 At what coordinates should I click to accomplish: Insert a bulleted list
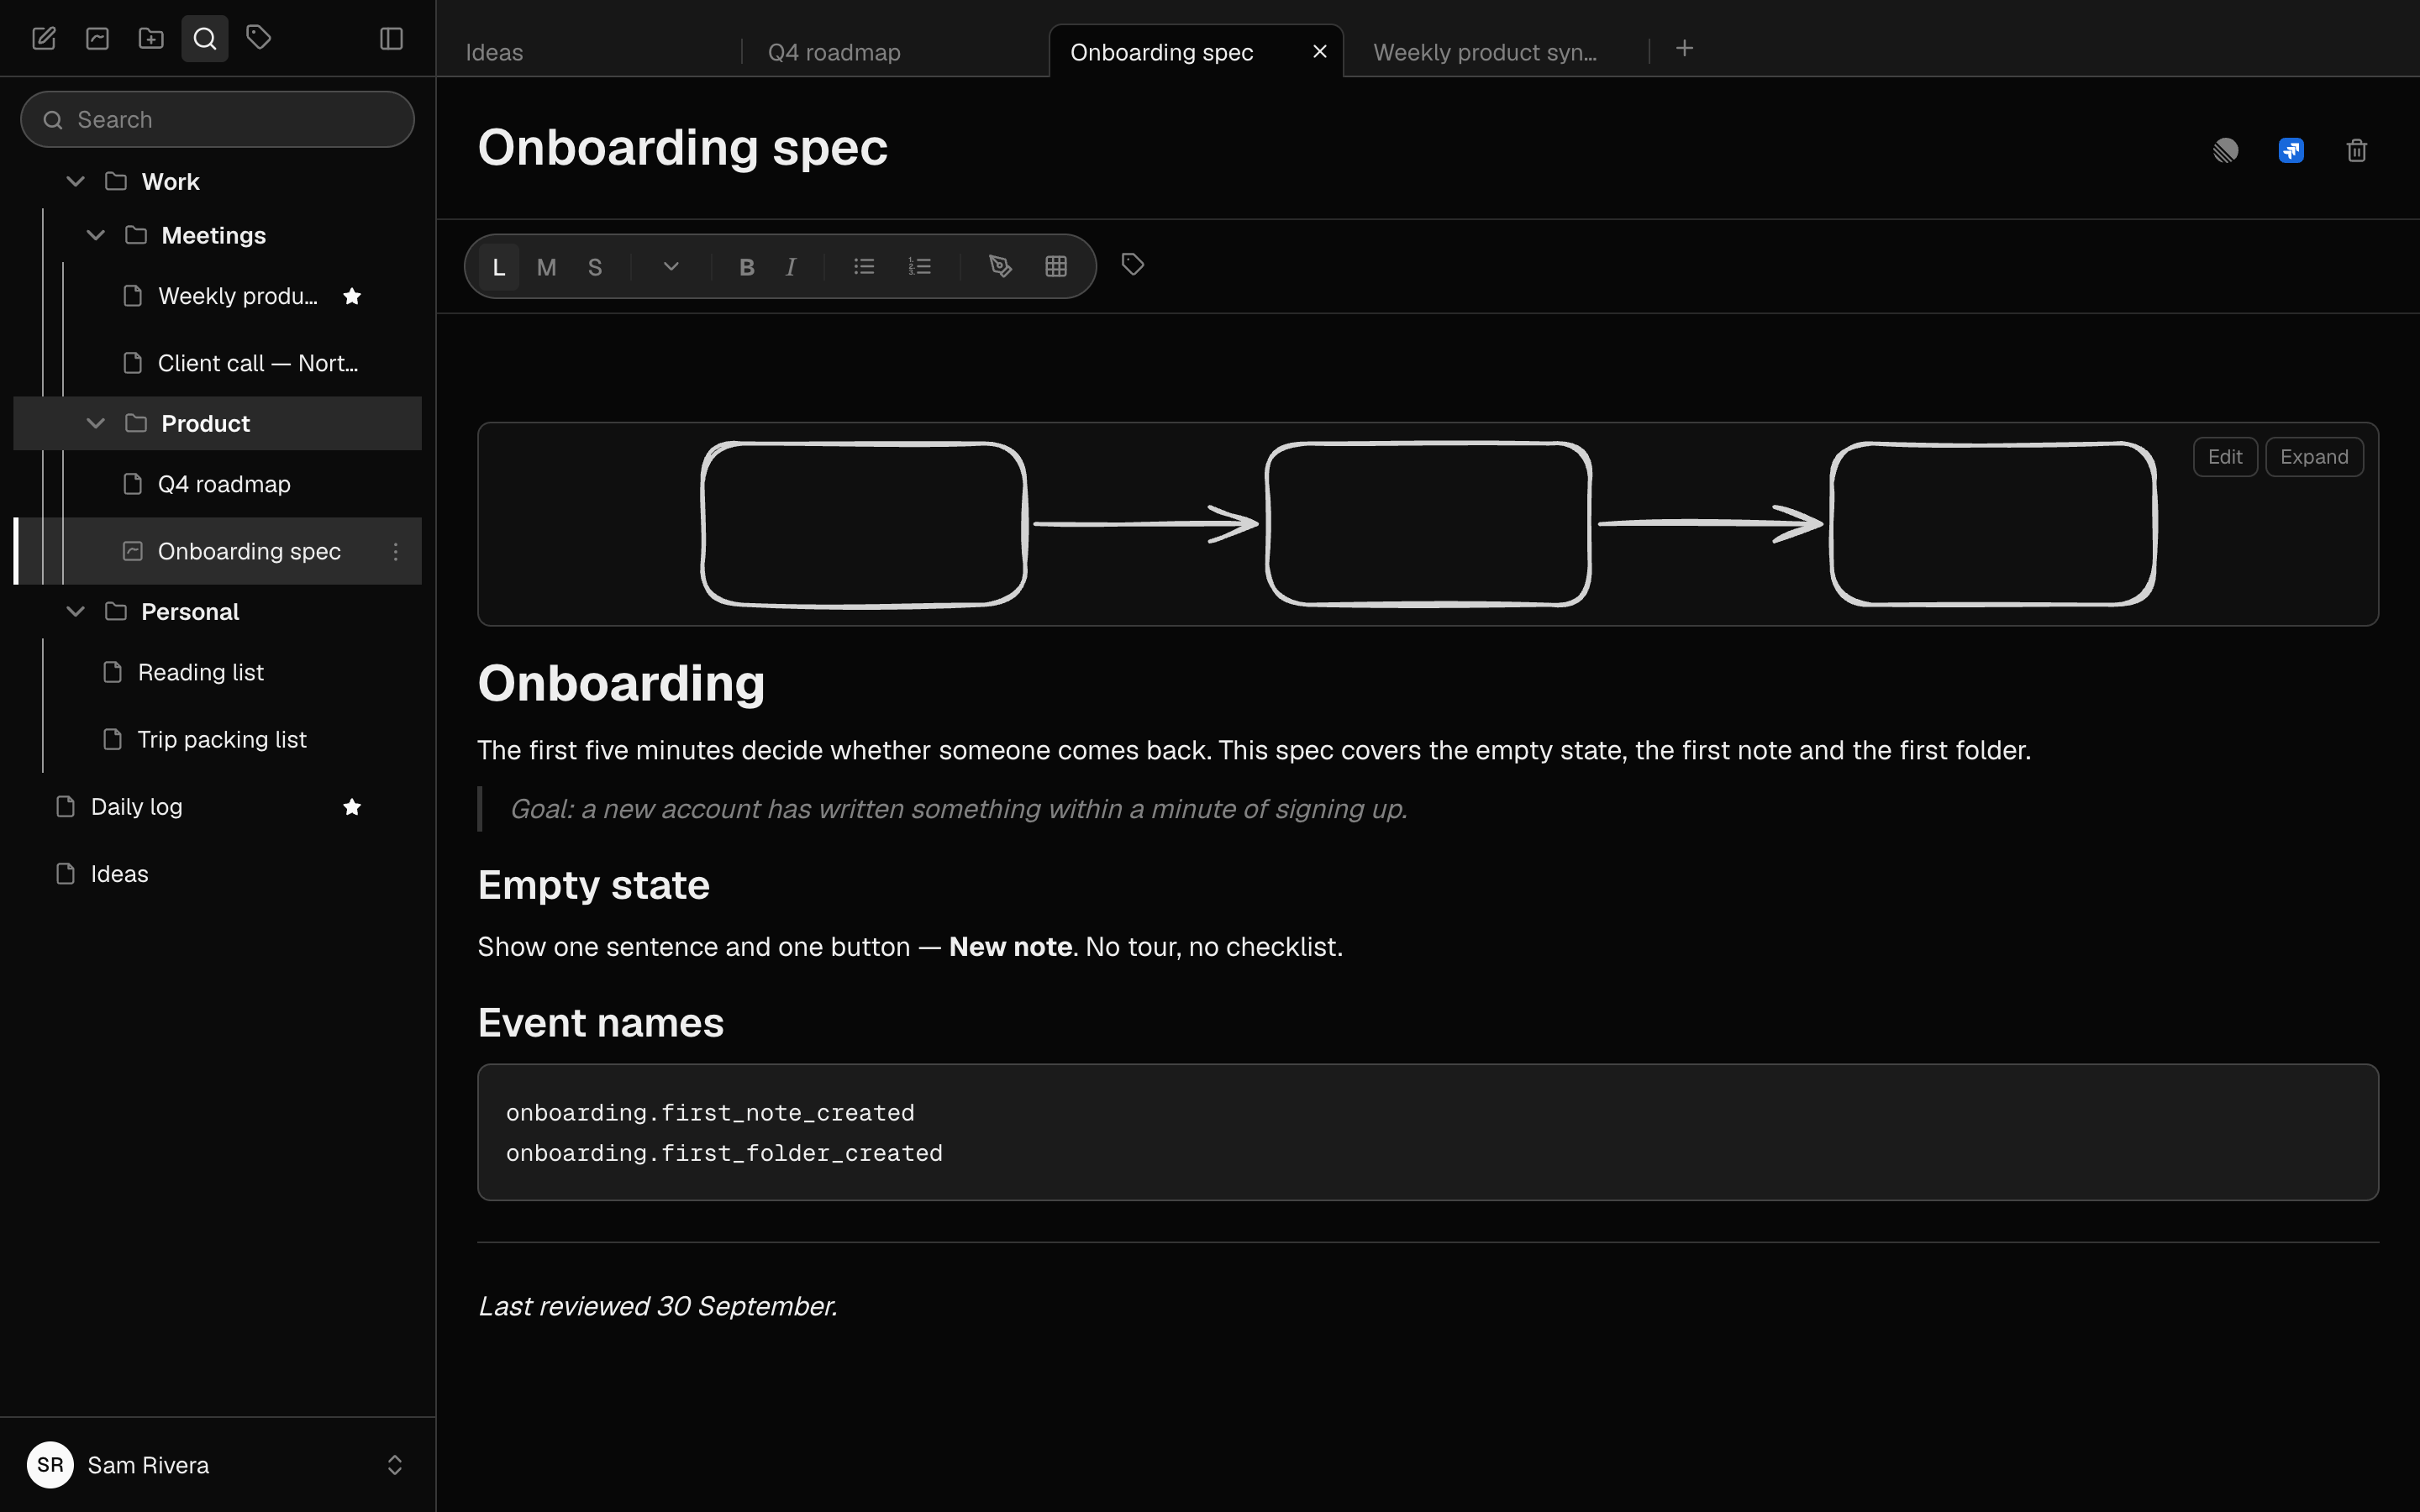864,267
